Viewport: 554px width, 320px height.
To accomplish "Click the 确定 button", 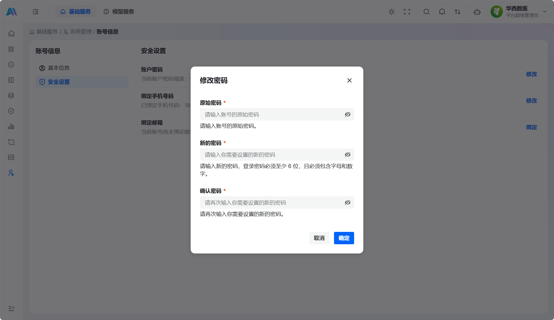I will click(344, 238).
